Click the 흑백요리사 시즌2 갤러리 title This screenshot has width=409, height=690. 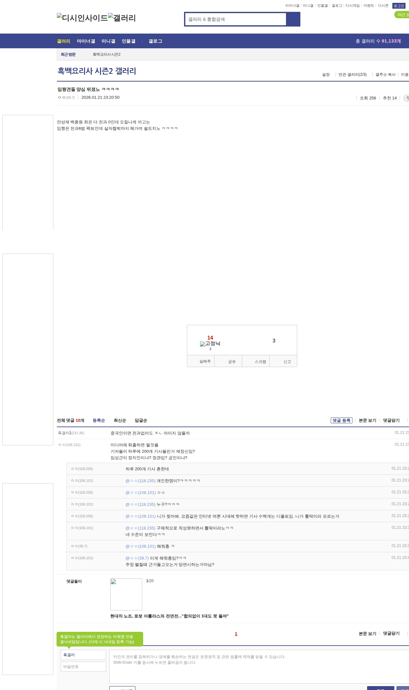pyautogui.click(x=97, y=71)
